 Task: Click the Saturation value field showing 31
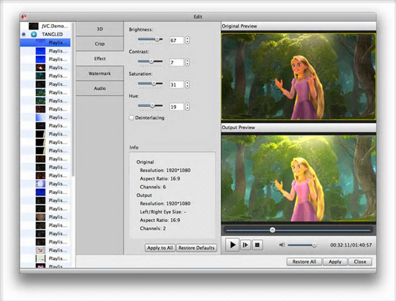pyautogui.click(x=176, y=85)
